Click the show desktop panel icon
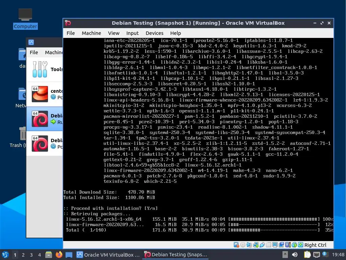The width and height of the screenshot is (346, 260). [69, 255]
